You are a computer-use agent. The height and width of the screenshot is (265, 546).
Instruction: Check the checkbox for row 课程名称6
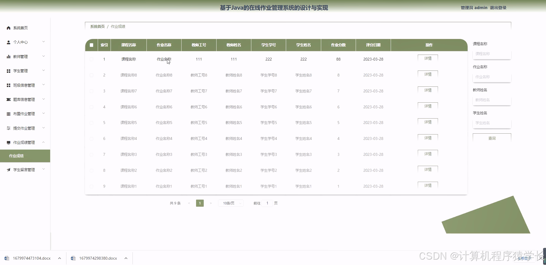(91, 107)
